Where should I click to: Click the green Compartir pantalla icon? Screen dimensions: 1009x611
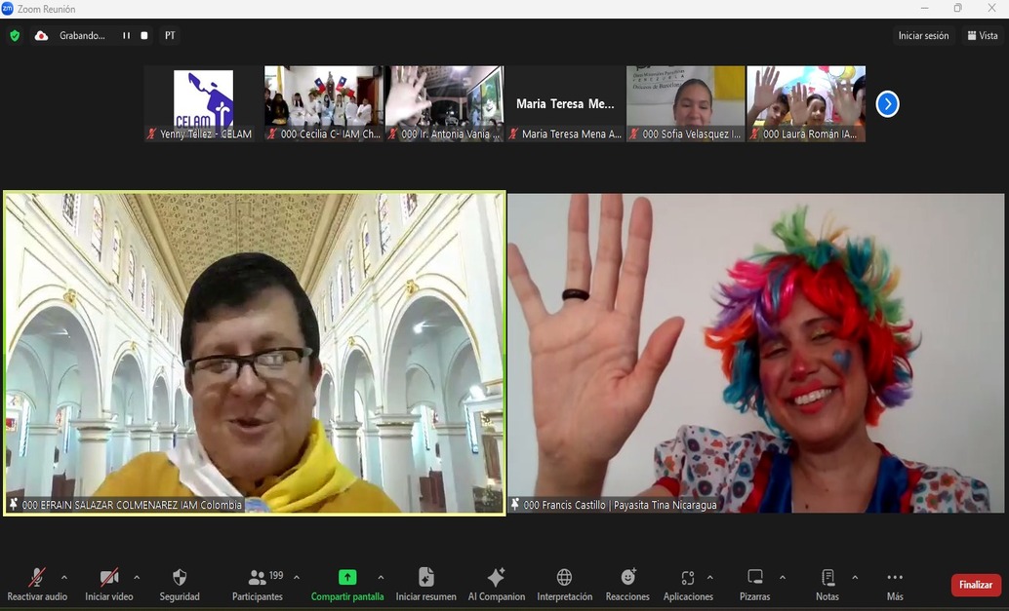click(x=347, y=577)
